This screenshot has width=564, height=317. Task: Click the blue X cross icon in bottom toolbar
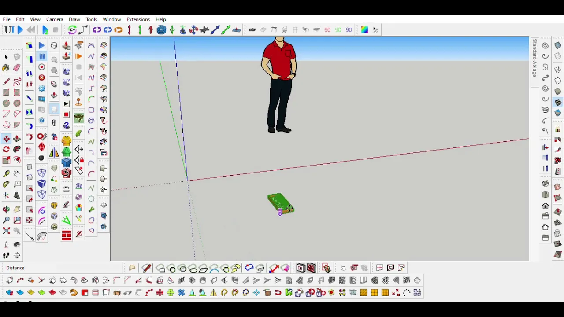[x=181, y=292]
